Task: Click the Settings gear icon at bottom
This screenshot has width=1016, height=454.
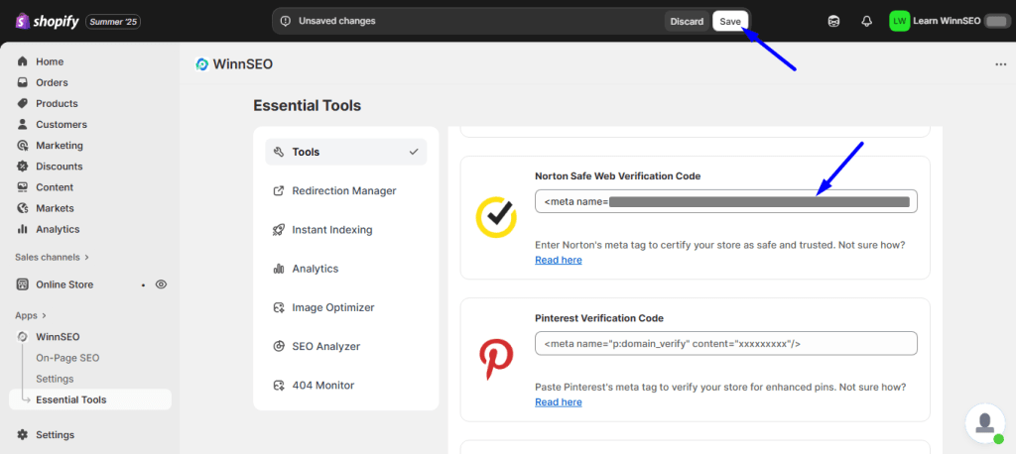Action: pyautogui.click(x=23, y=434)
